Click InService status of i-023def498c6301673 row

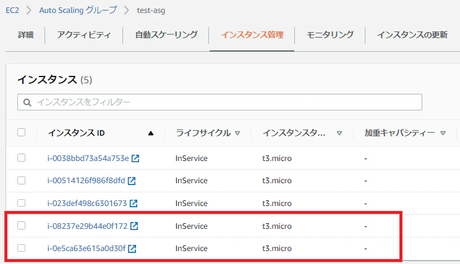[191, 203]
